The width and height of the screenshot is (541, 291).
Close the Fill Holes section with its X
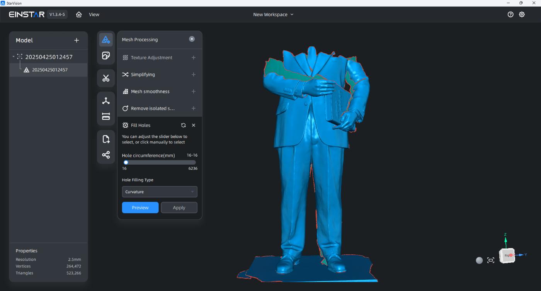(x=194, y=125)
